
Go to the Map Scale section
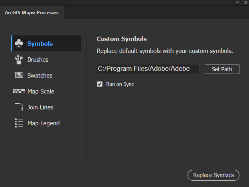(46, 92)
